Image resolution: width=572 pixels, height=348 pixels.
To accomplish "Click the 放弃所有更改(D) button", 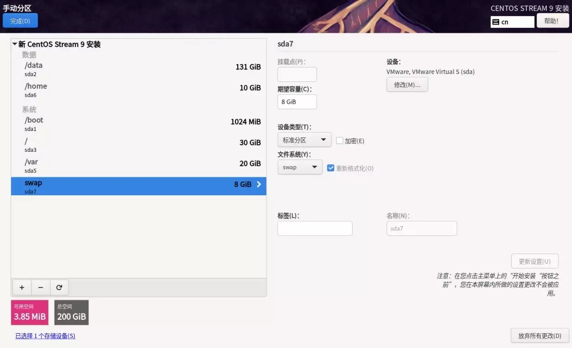I will [540, 336].
